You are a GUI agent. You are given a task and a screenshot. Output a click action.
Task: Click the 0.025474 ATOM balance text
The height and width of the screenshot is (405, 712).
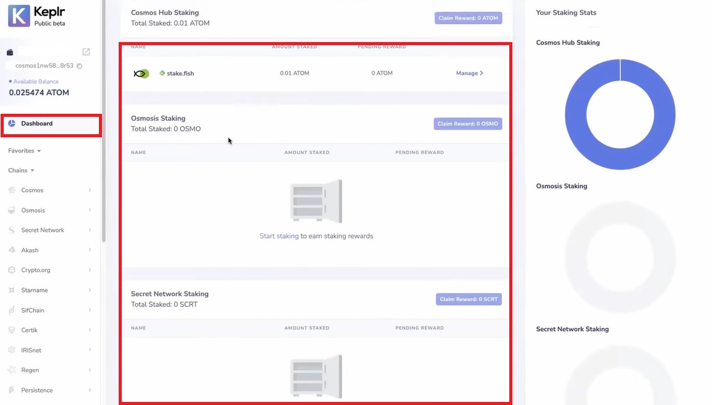point(39,93)
